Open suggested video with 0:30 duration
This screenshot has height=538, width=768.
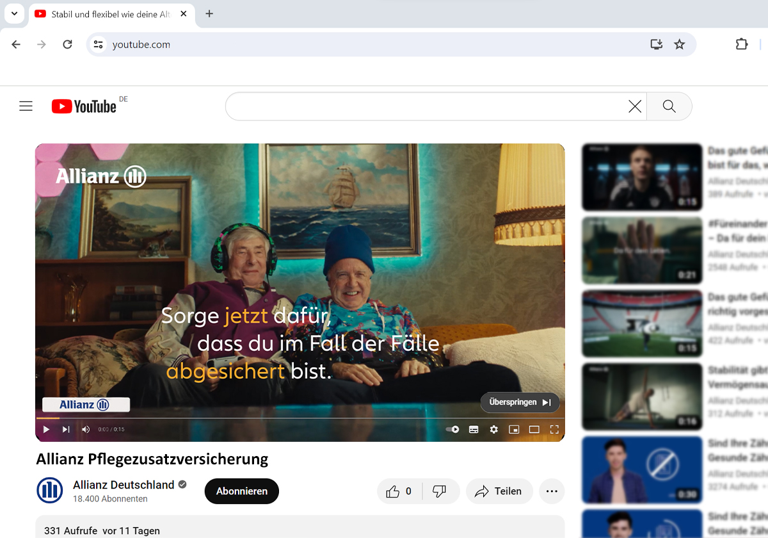[642, 470]
